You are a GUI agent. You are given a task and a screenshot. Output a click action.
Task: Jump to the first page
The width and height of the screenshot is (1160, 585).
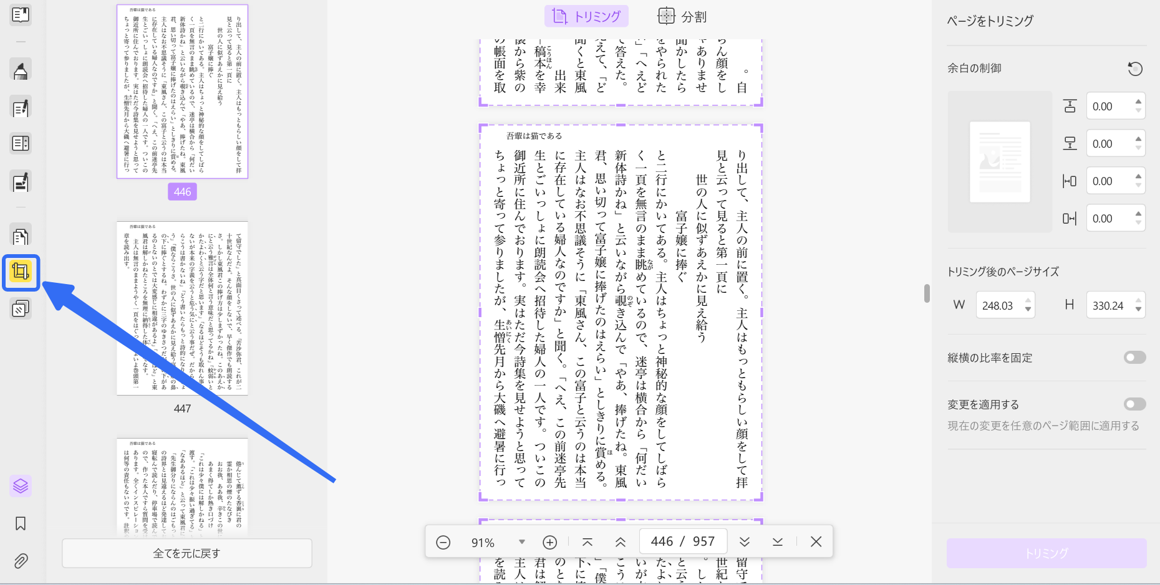point(587,542)
